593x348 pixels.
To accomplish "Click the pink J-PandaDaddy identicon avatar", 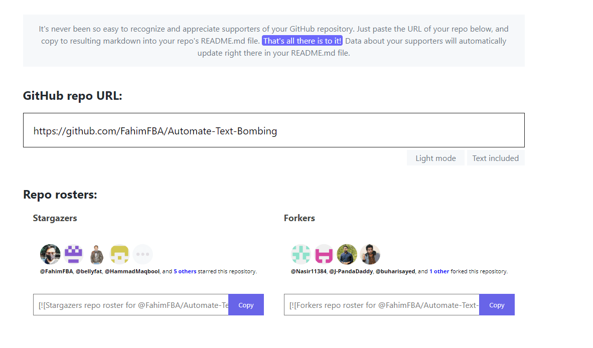I will click(324, 254).
